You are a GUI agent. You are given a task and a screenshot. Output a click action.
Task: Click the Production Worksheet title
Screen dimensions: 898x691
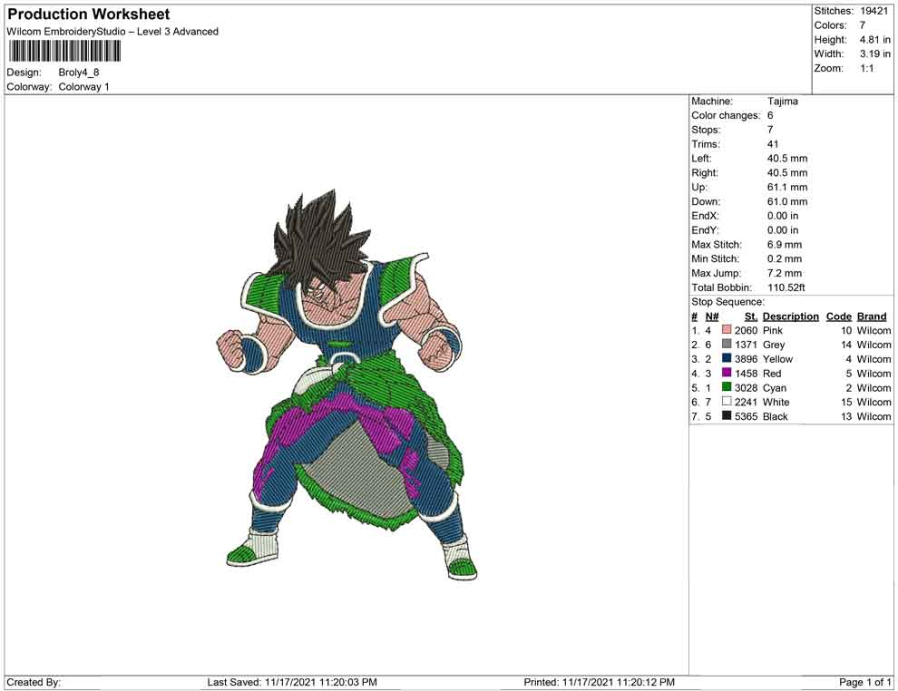point(88,15)
